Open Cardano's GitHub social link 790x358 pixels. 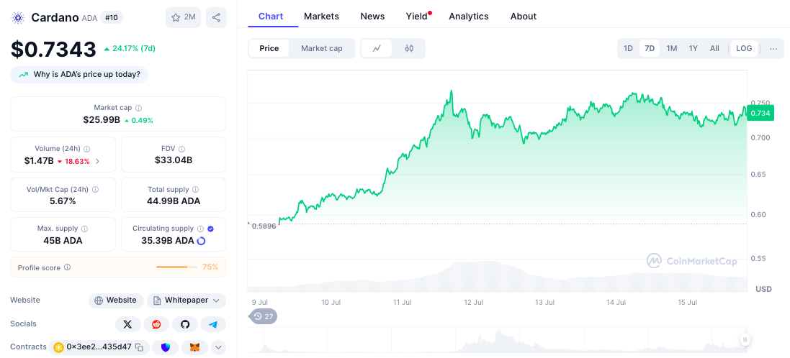point(185,324)
